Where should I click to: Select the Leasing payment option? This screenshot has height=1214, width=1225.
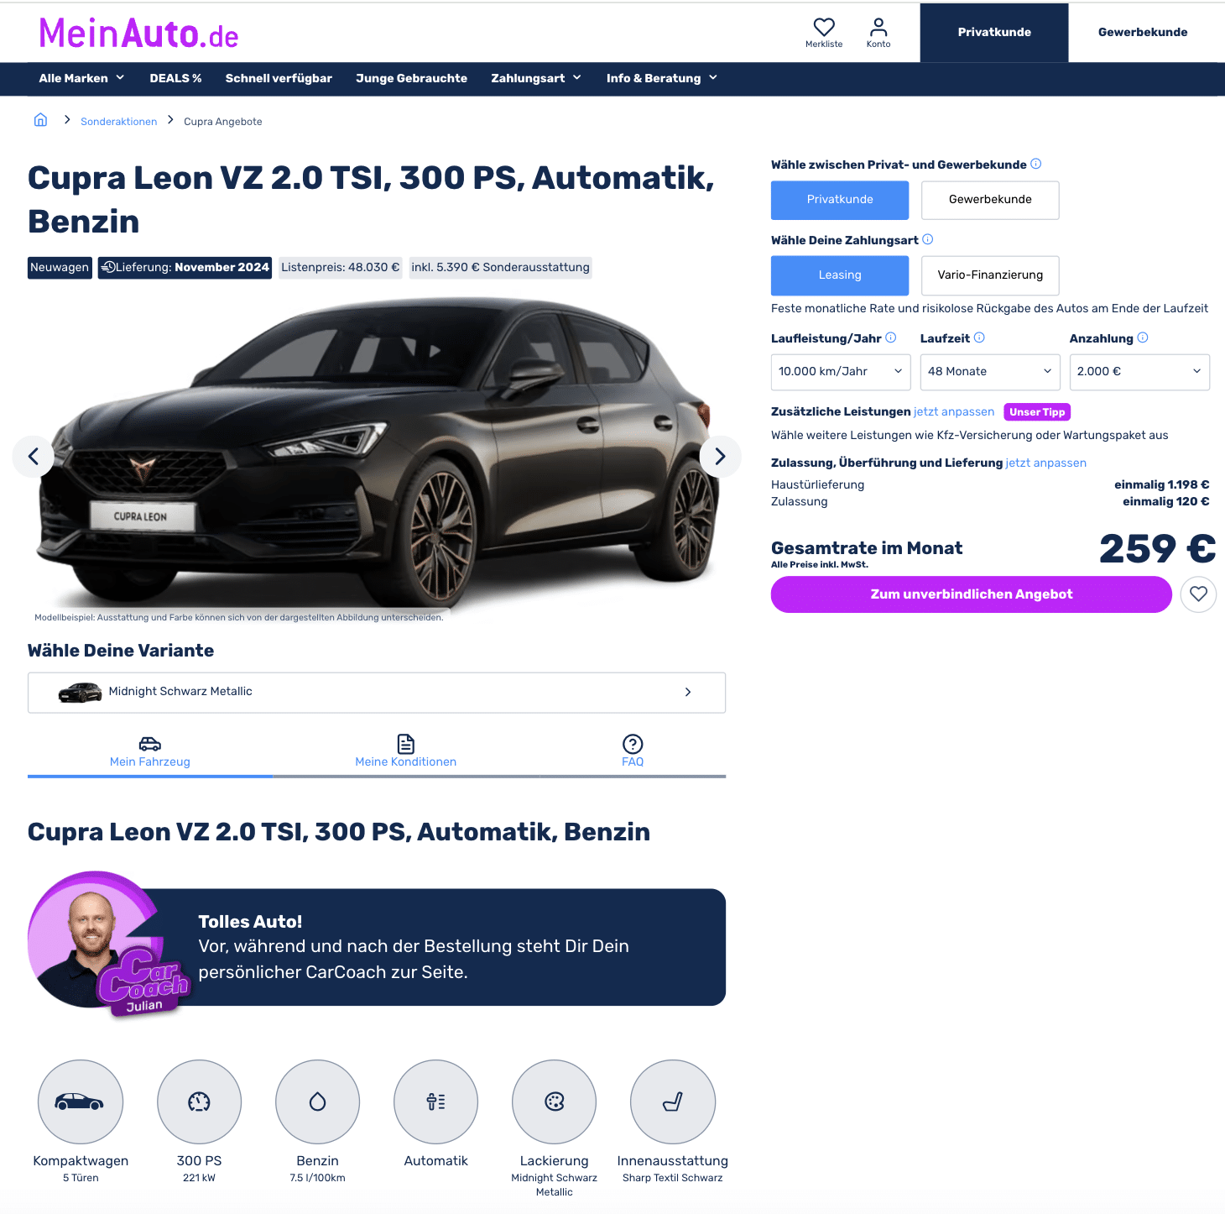pos(840,275)
